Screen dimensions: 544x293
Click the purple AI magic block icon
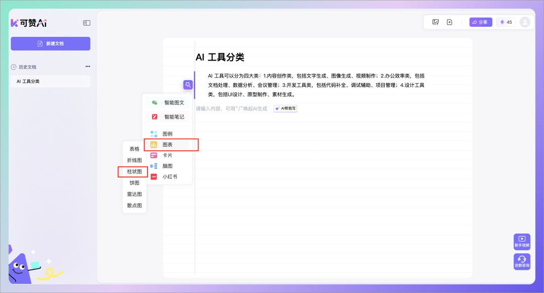188,85
